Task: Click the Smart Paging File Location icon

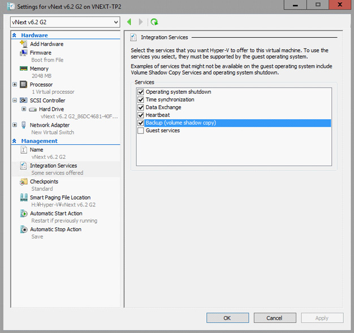Action: point(24,197)
